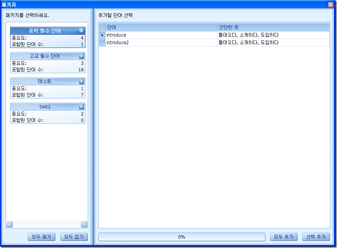
Task: Click the right arrow of the package list scrollbar
Action: [84, 225]
